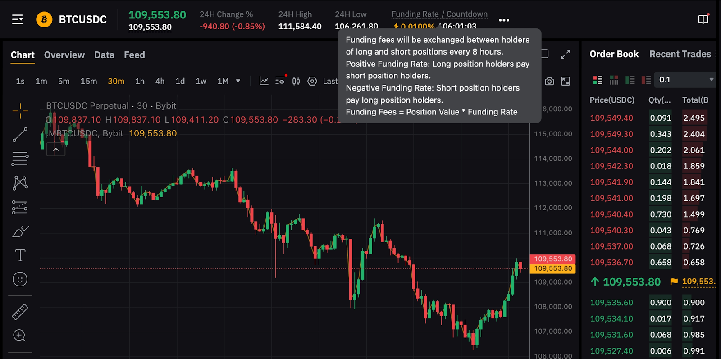This screenshot has width=721, height=359.
Task: Collapse the chart legend chevron
Action: (56, 150)
